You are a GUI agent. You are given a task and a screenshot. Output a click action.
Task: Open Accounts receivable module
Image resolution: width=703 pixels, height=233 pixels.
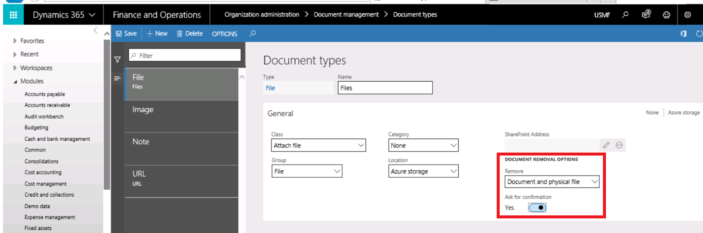point(47,105)
